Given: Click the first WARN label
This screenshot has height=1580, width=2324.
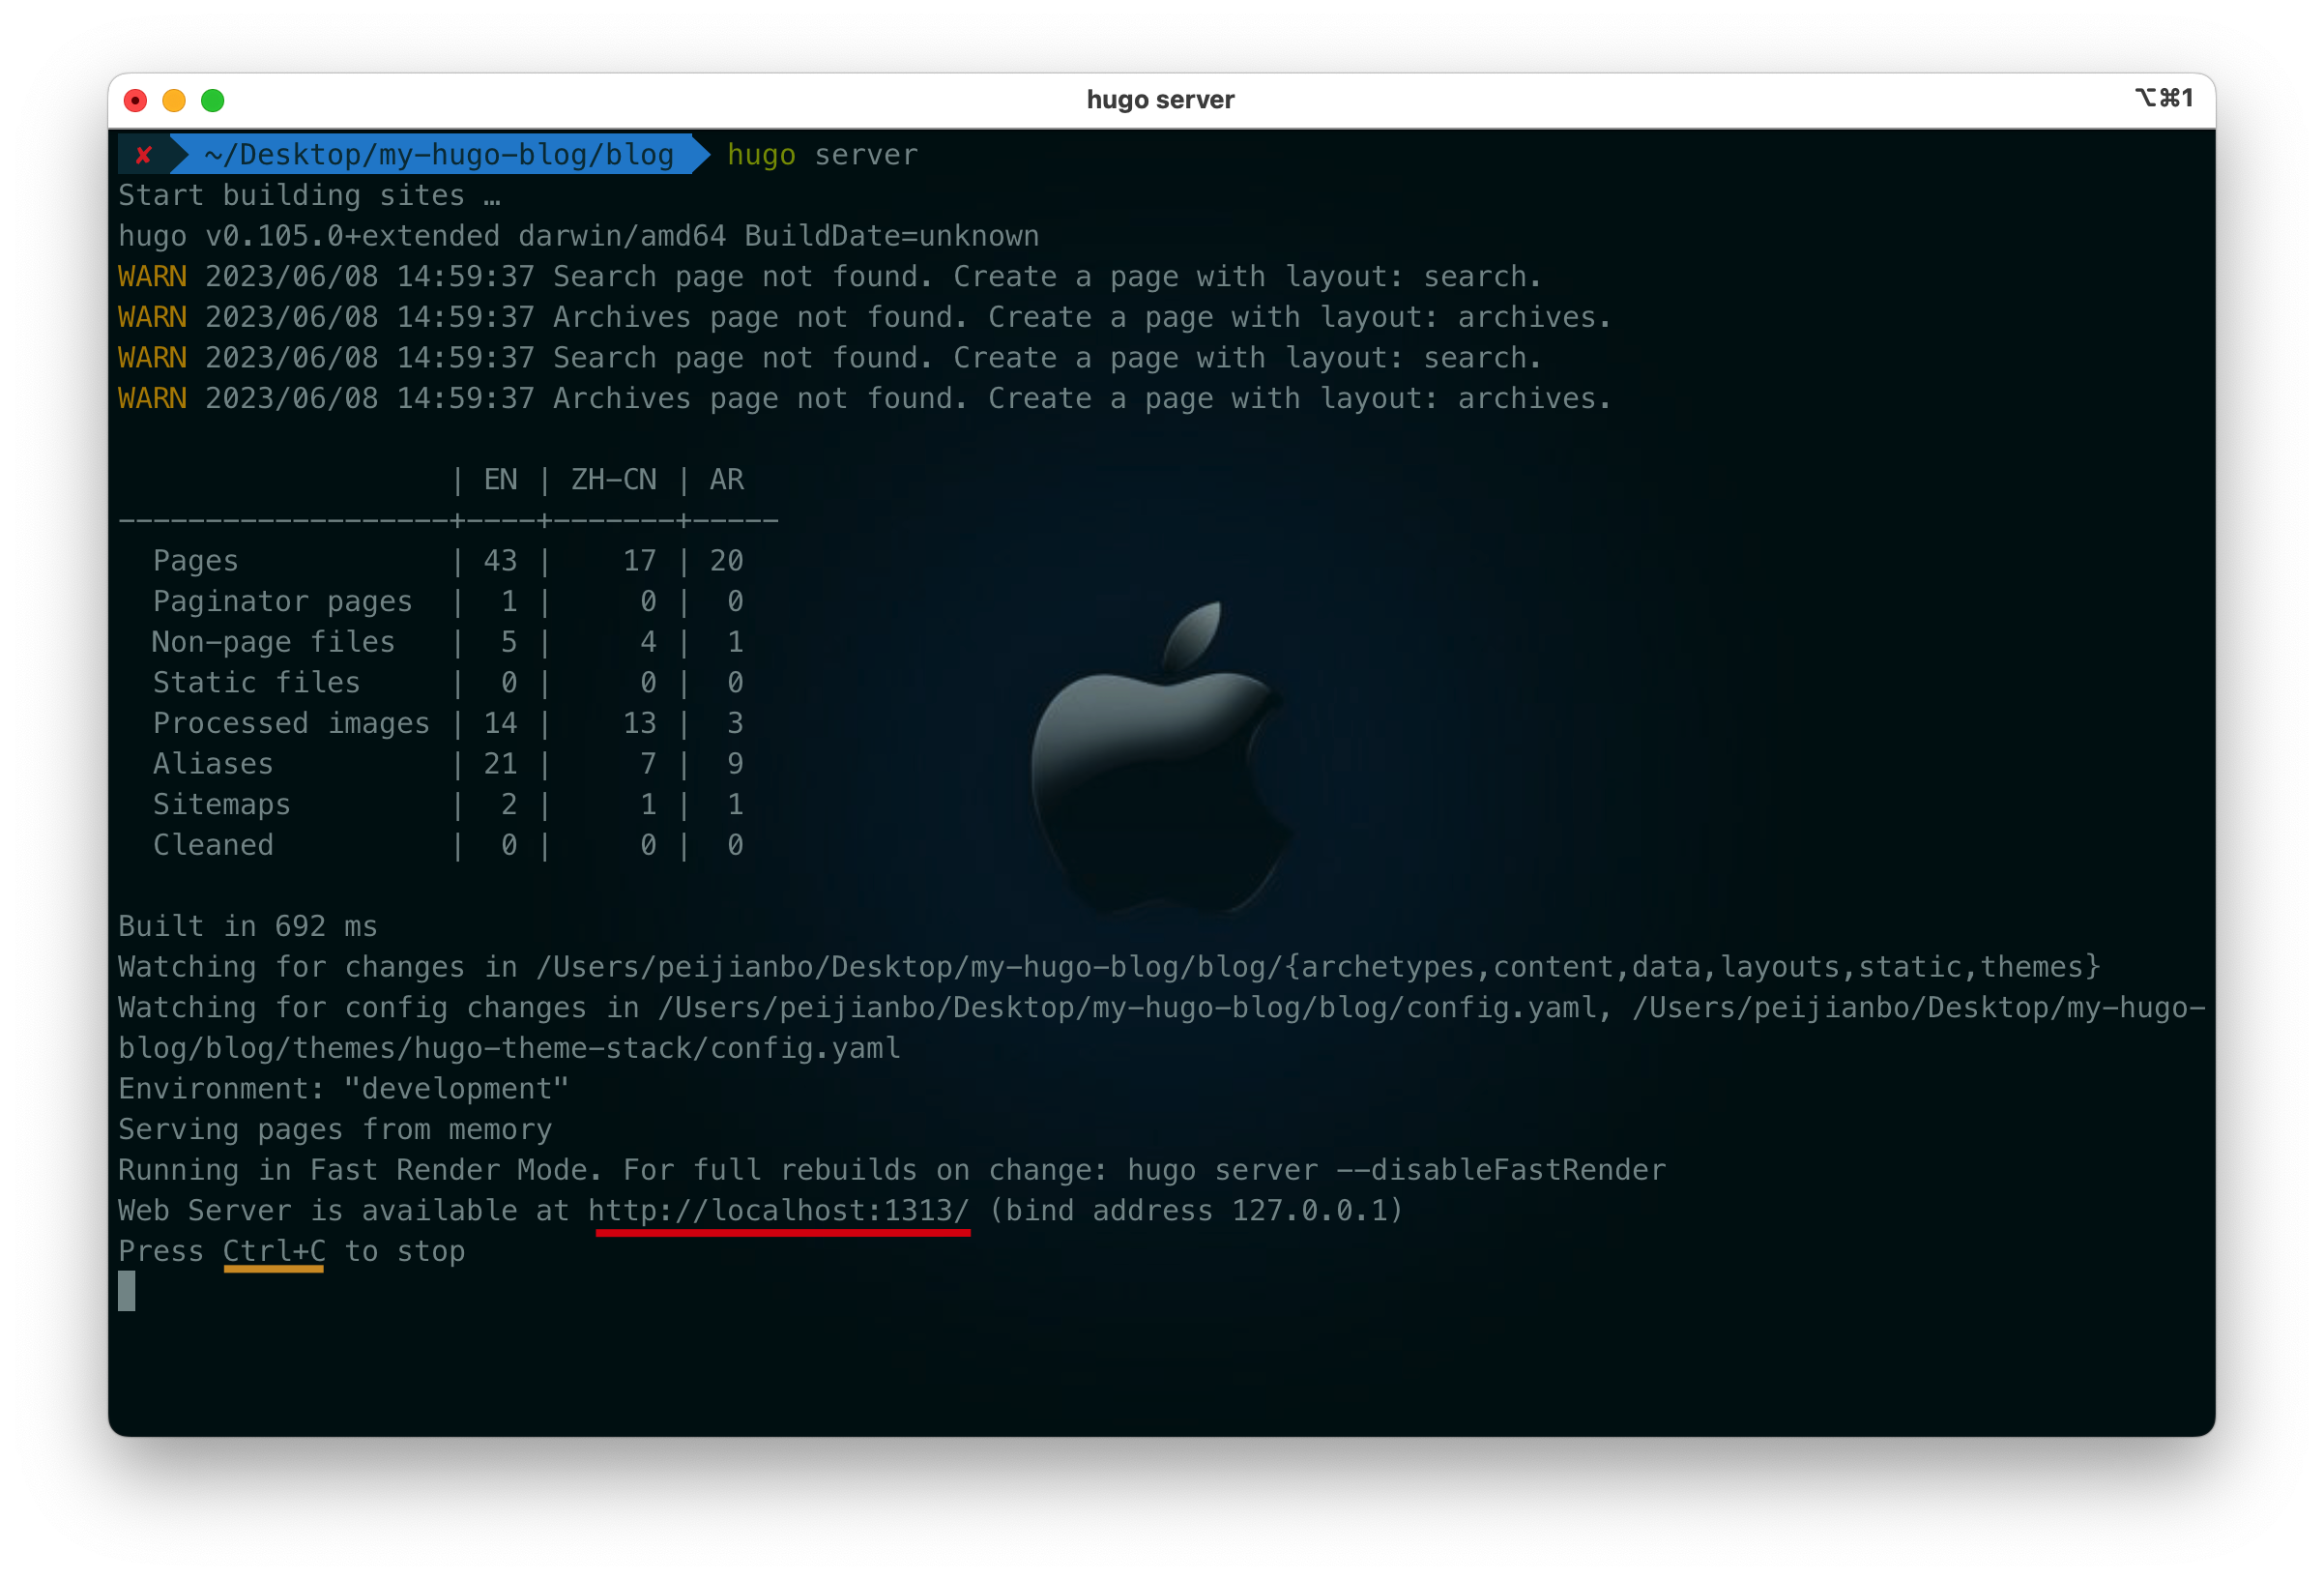Looking at the screenshot, I should [x=152, y=277].
